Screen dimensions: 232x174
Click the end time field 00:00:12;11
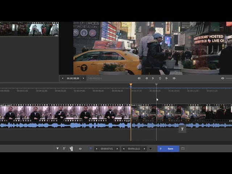(134, 149)
